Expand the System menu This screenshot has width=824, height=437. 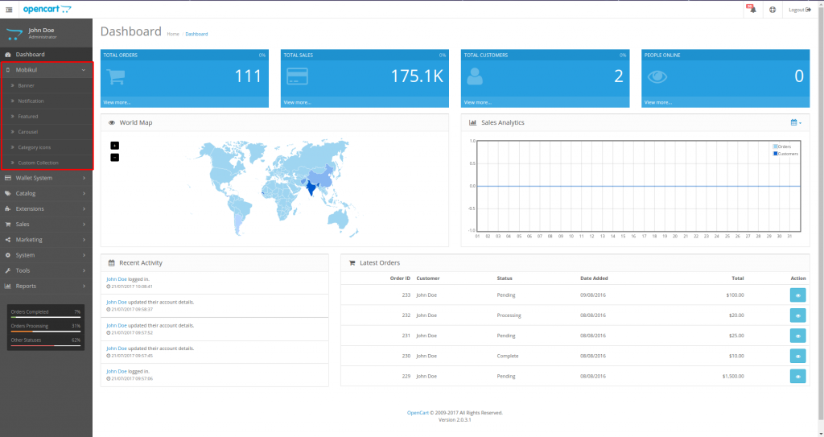(46, 255)
